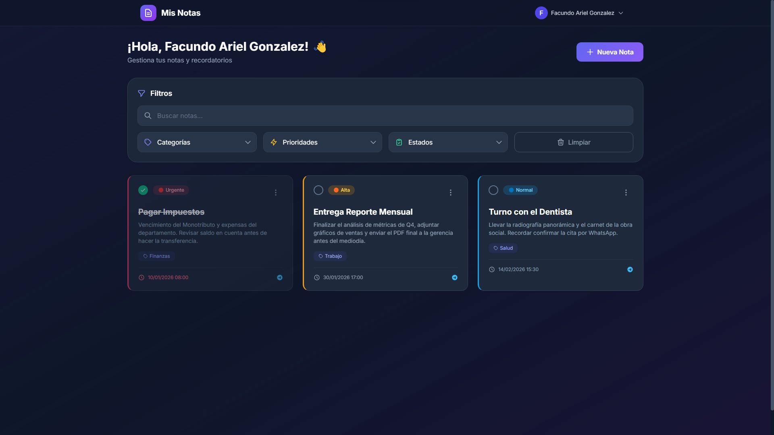774x435 pixels.
Task: Click the Telegram icon on the Pagar Impuestos card
Action: [x=280, y=278]
